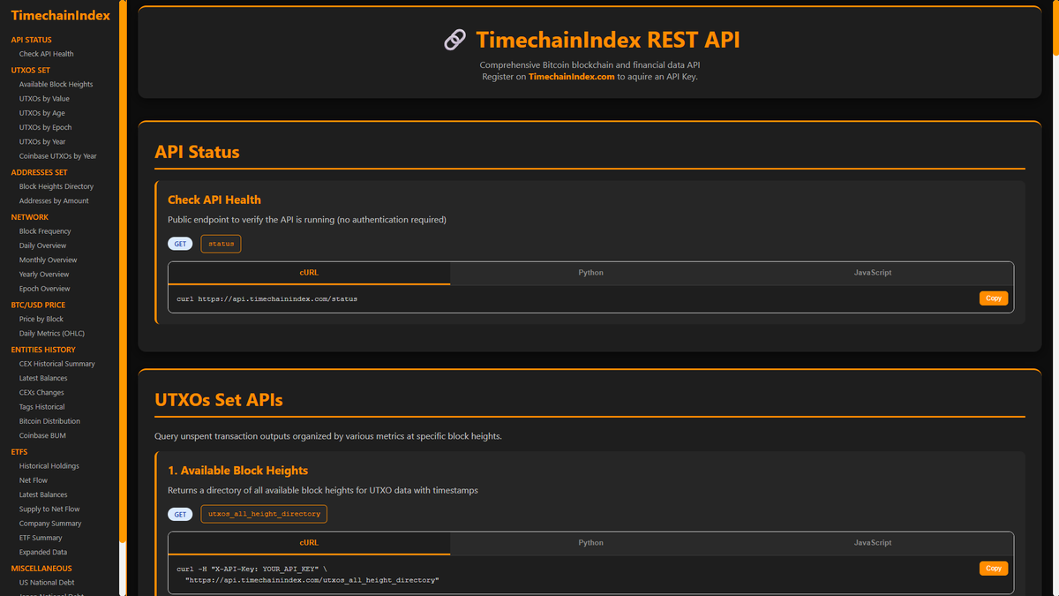
Task: Open CEXs Changes sidebar link
Action: coord(41,392)
